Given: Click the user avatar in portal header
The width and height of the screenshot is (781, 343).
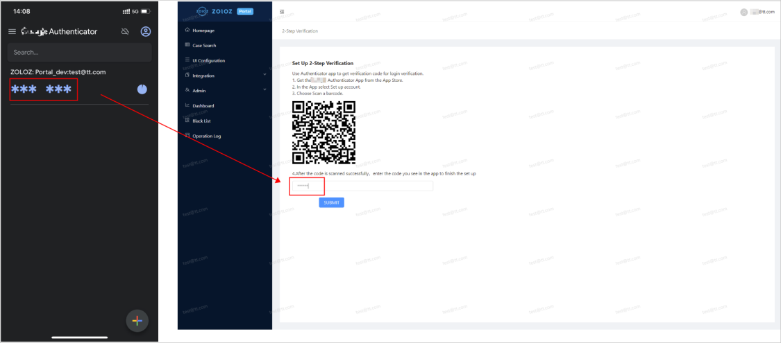Looking at the screenshot, I should (744, 12).
